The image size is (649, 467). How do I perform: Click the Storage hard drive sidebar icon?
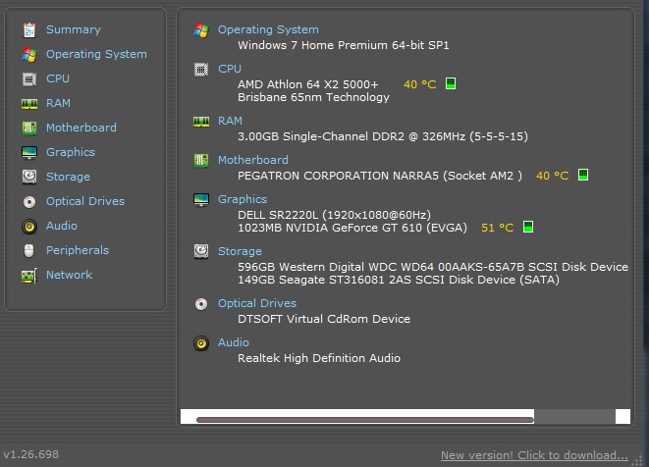29,177
